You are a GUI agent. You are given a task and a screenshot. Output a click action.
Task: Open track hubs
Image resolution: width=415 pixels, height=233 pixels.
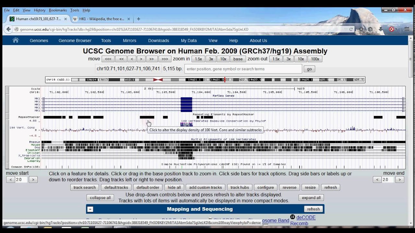[x=240, y=187]
